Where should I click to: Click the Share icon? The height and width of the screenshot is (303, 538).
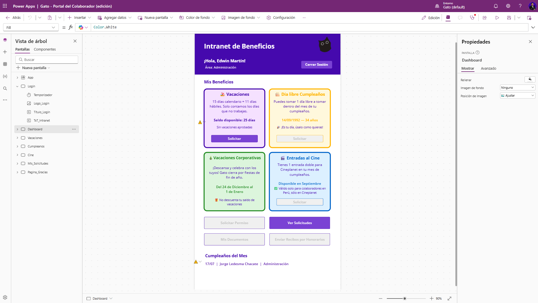[485, 17]
